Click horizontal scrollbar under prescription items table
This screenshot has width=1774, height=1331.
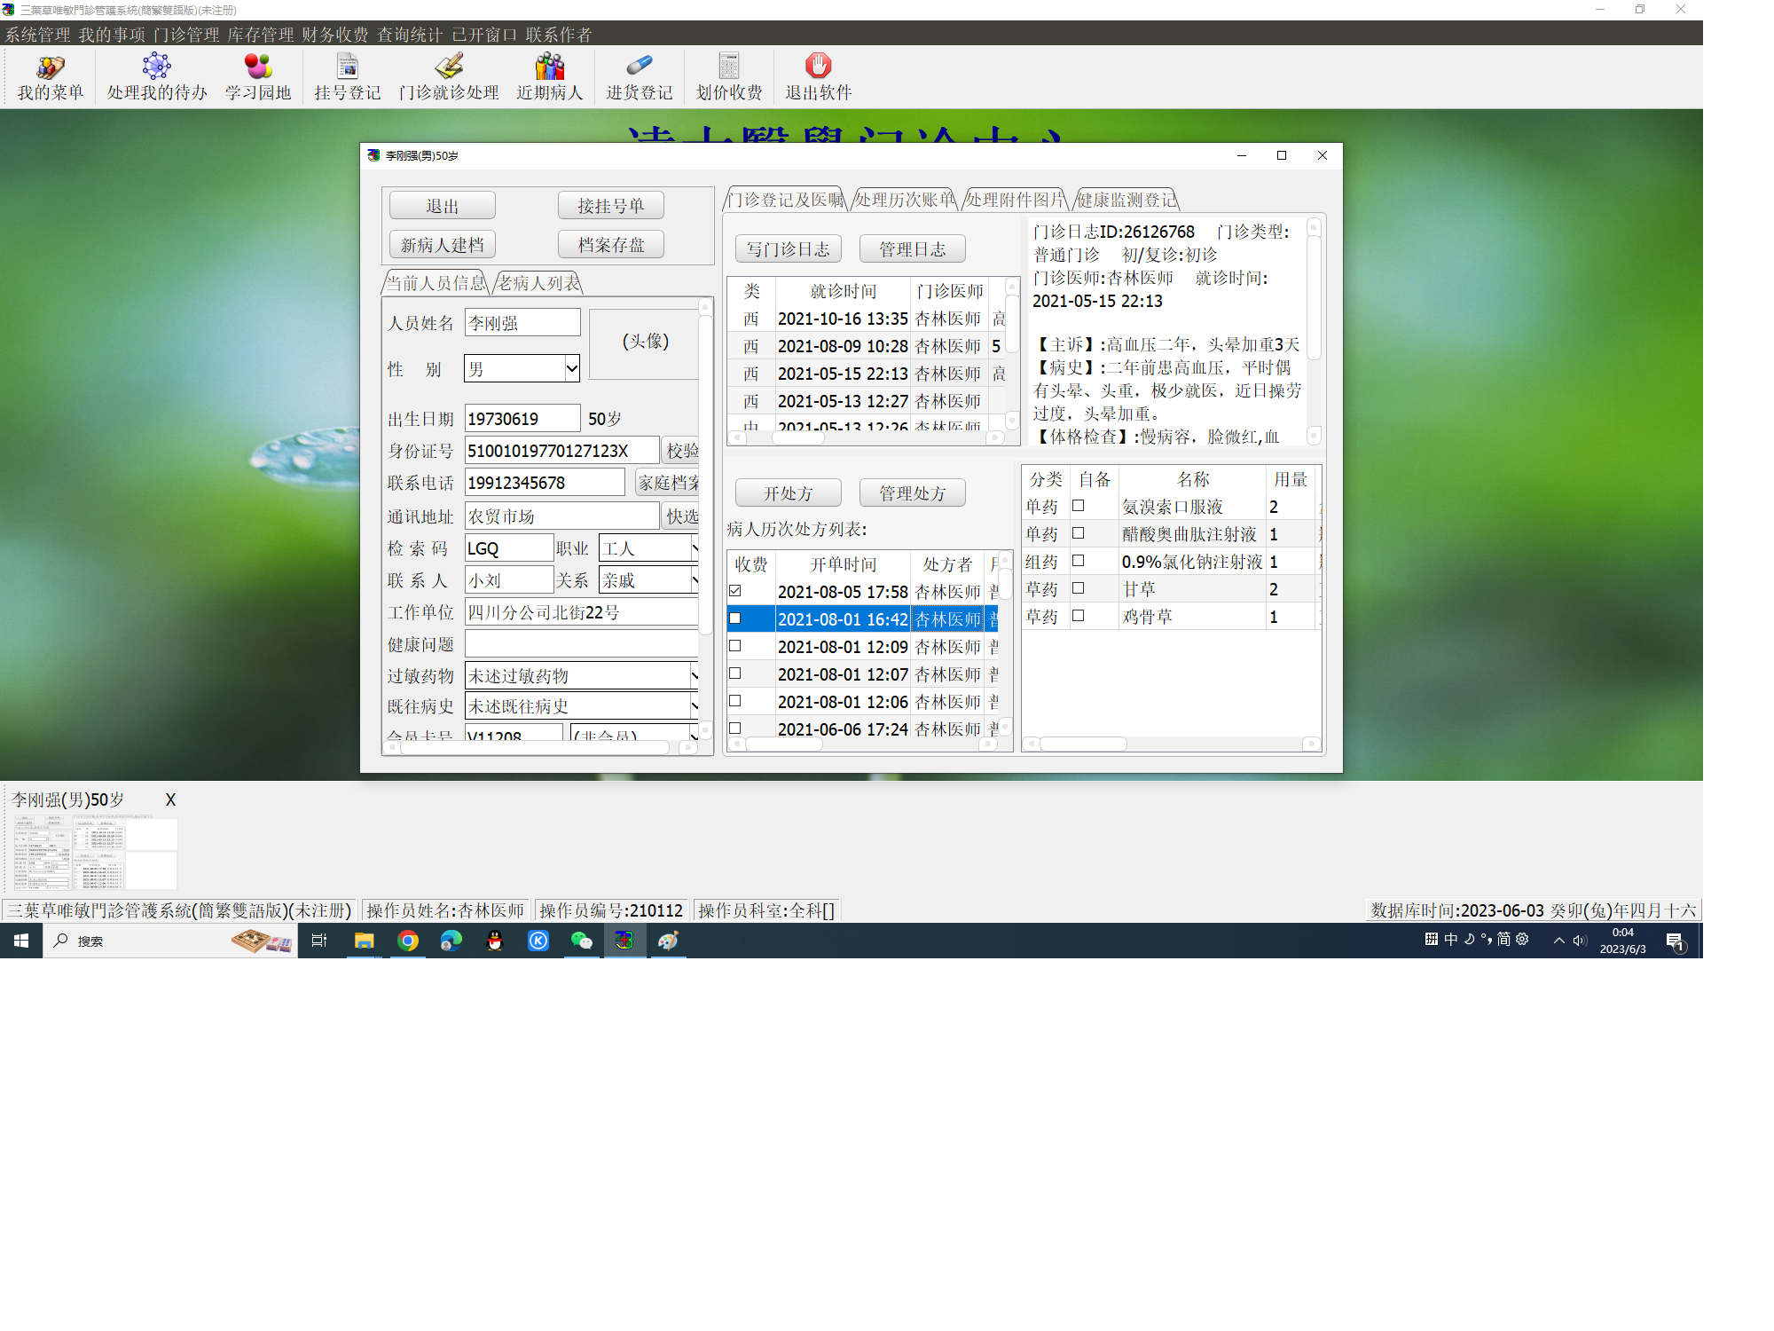[x=1171, y=744]
